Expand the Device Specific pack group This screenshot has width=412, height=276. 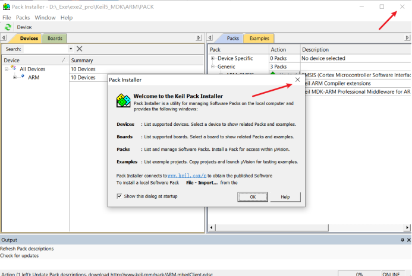point(213,58)
